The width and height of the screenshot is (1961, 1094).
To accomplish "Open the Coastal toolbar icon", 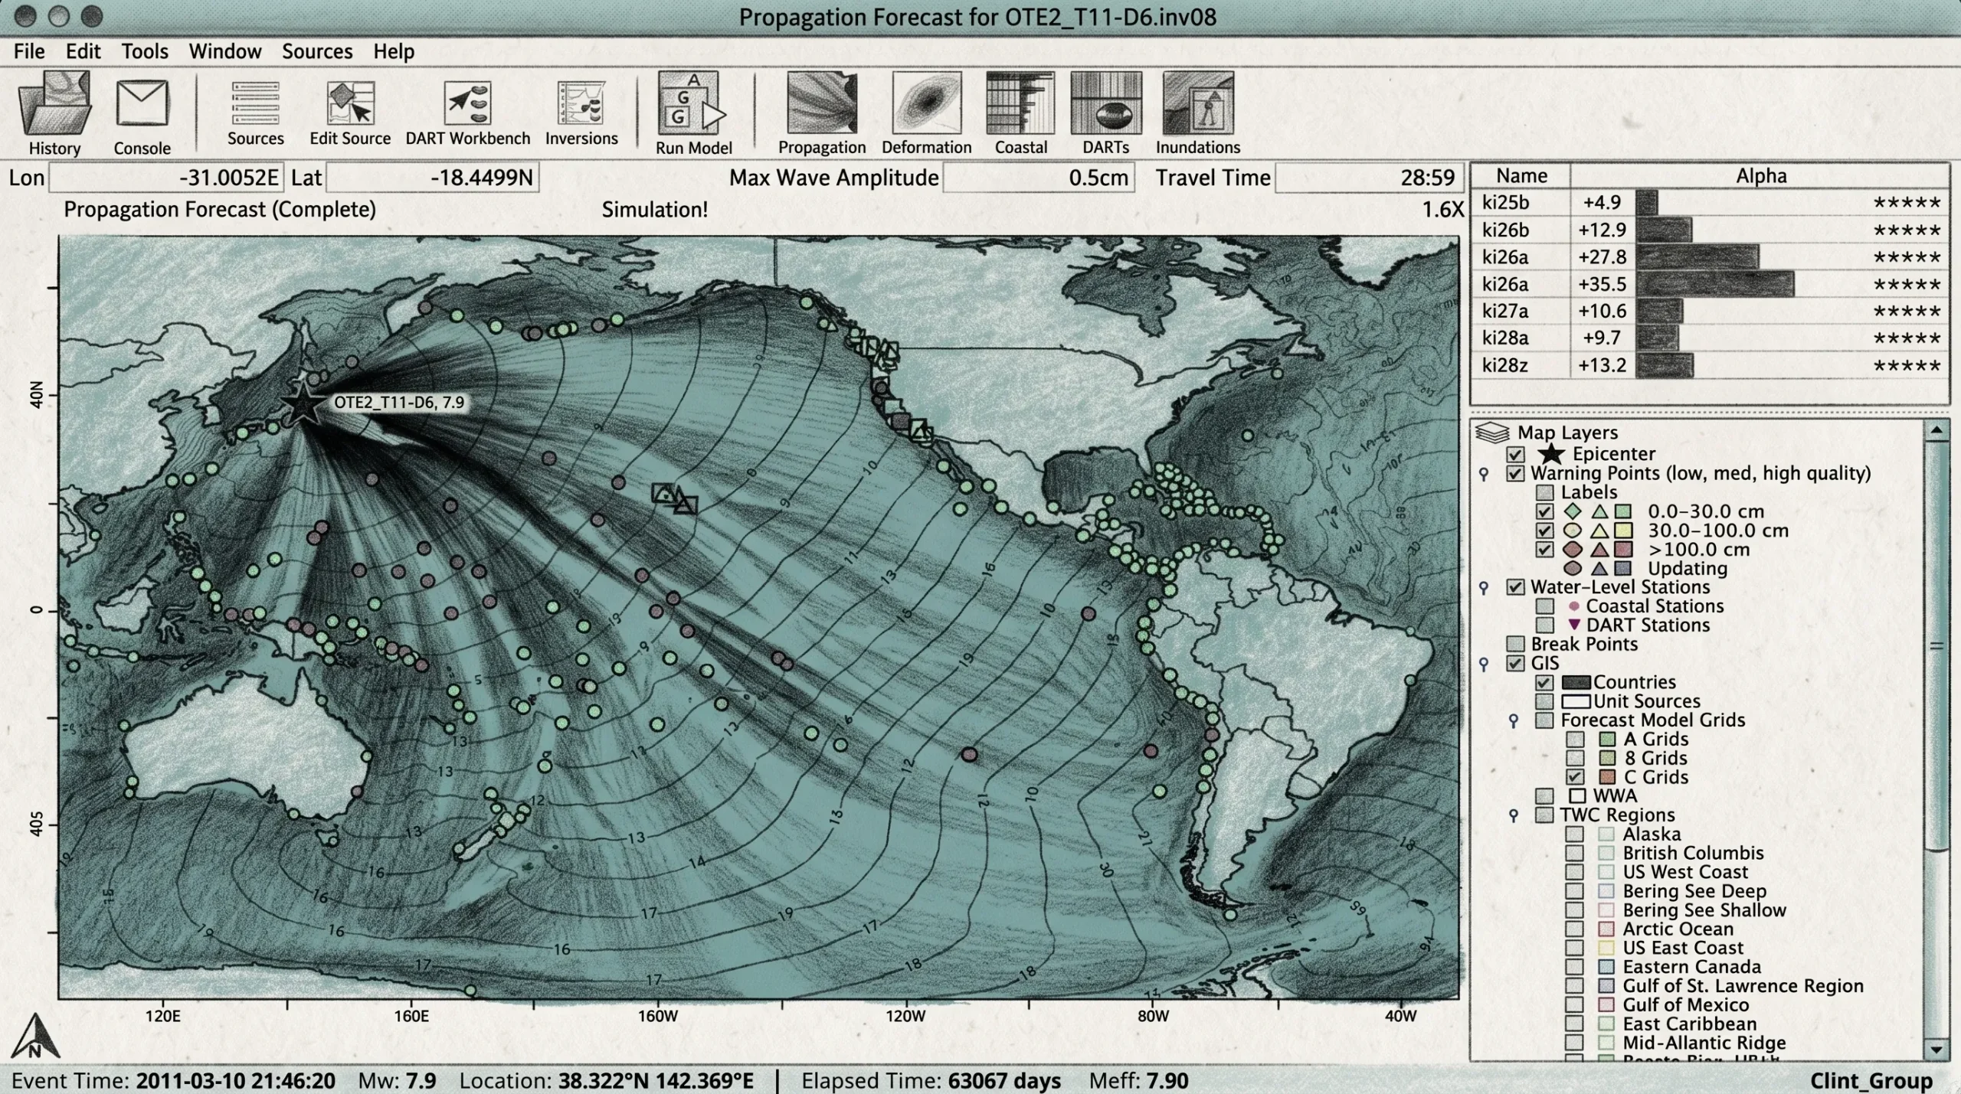I will point(1021,103).
